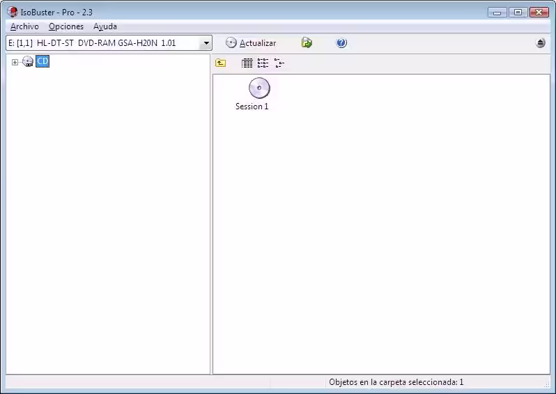Click the Session 1 label
The image size is (556, 394).
252,107
